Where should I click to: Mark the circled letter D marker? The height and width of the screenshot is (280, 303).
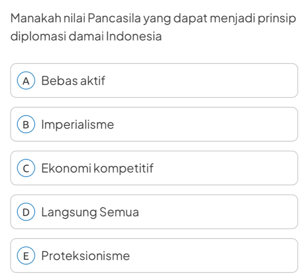(x=28, y=212)
